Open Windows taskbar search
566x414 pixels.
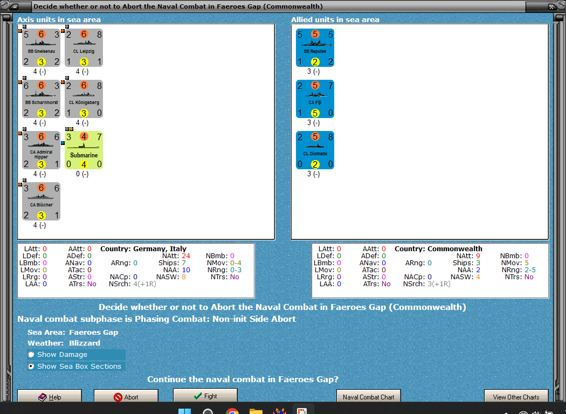[x=208, y=411]
